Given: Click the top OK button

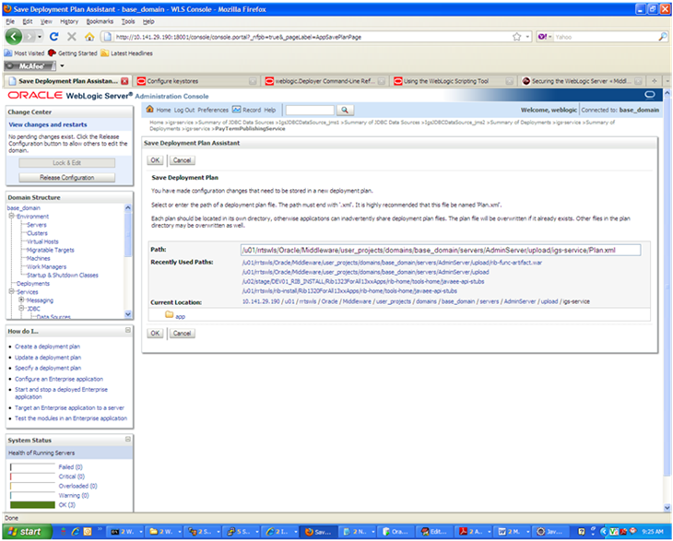Looking at the screenshot, I should tap(156, 160).
